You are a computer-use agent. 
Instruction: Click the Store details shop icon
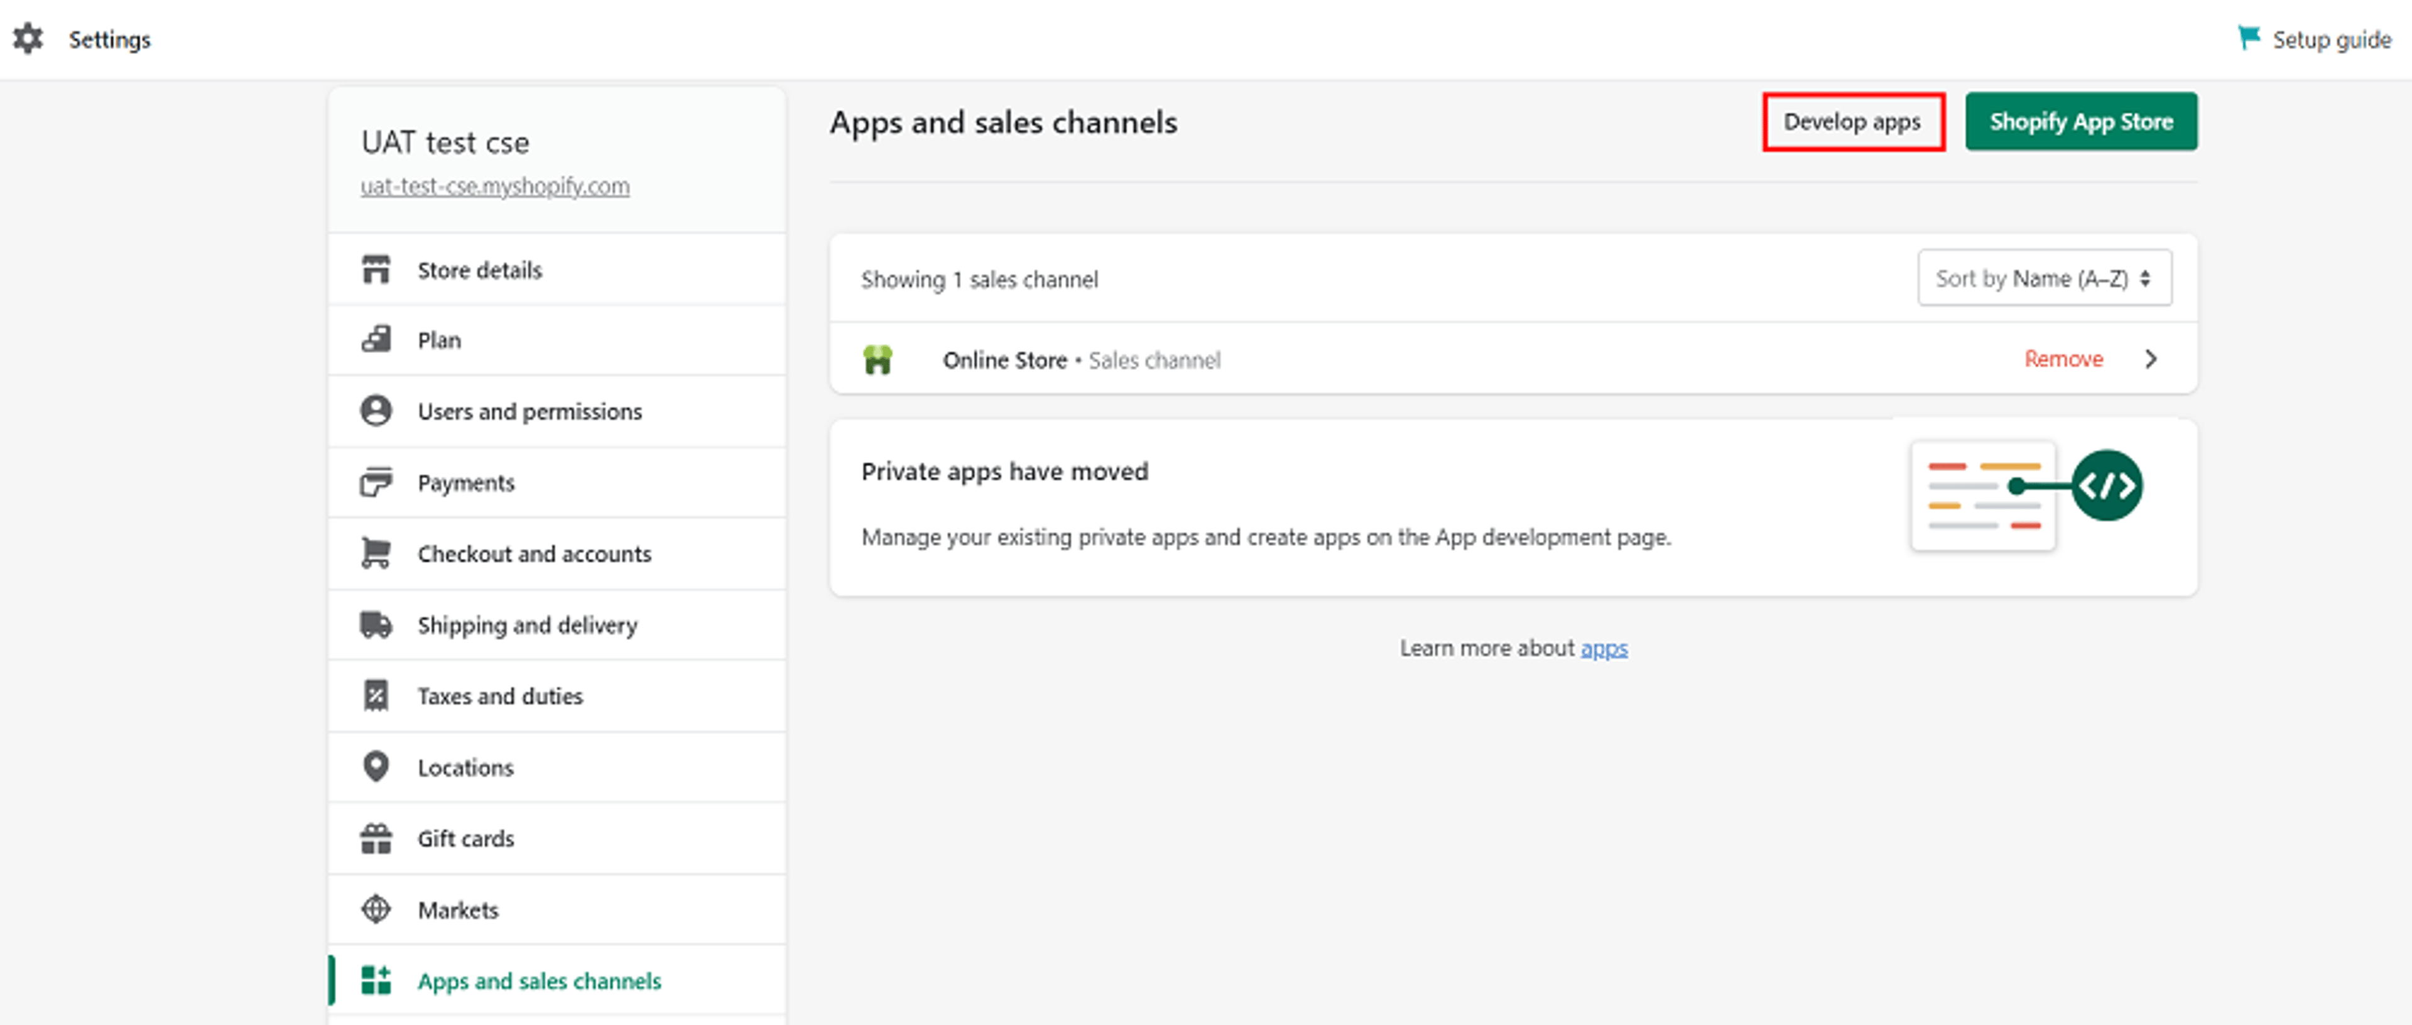pyautogui.click(x=376, y=269)
